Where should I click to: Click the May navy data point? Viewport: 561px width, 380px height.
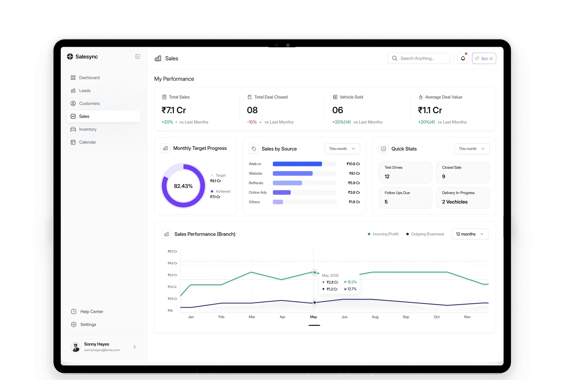[x=315, y=302]
